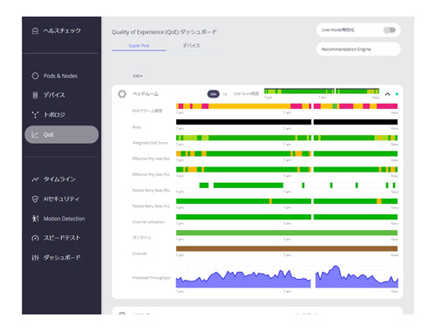The height and width of the screenshot is (331, 436).
Task: Click the brown Channel bar
Action: (287, 248)
